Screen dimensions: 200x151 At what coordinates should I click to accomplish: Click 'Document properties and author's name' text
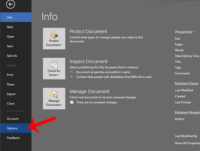103,72
